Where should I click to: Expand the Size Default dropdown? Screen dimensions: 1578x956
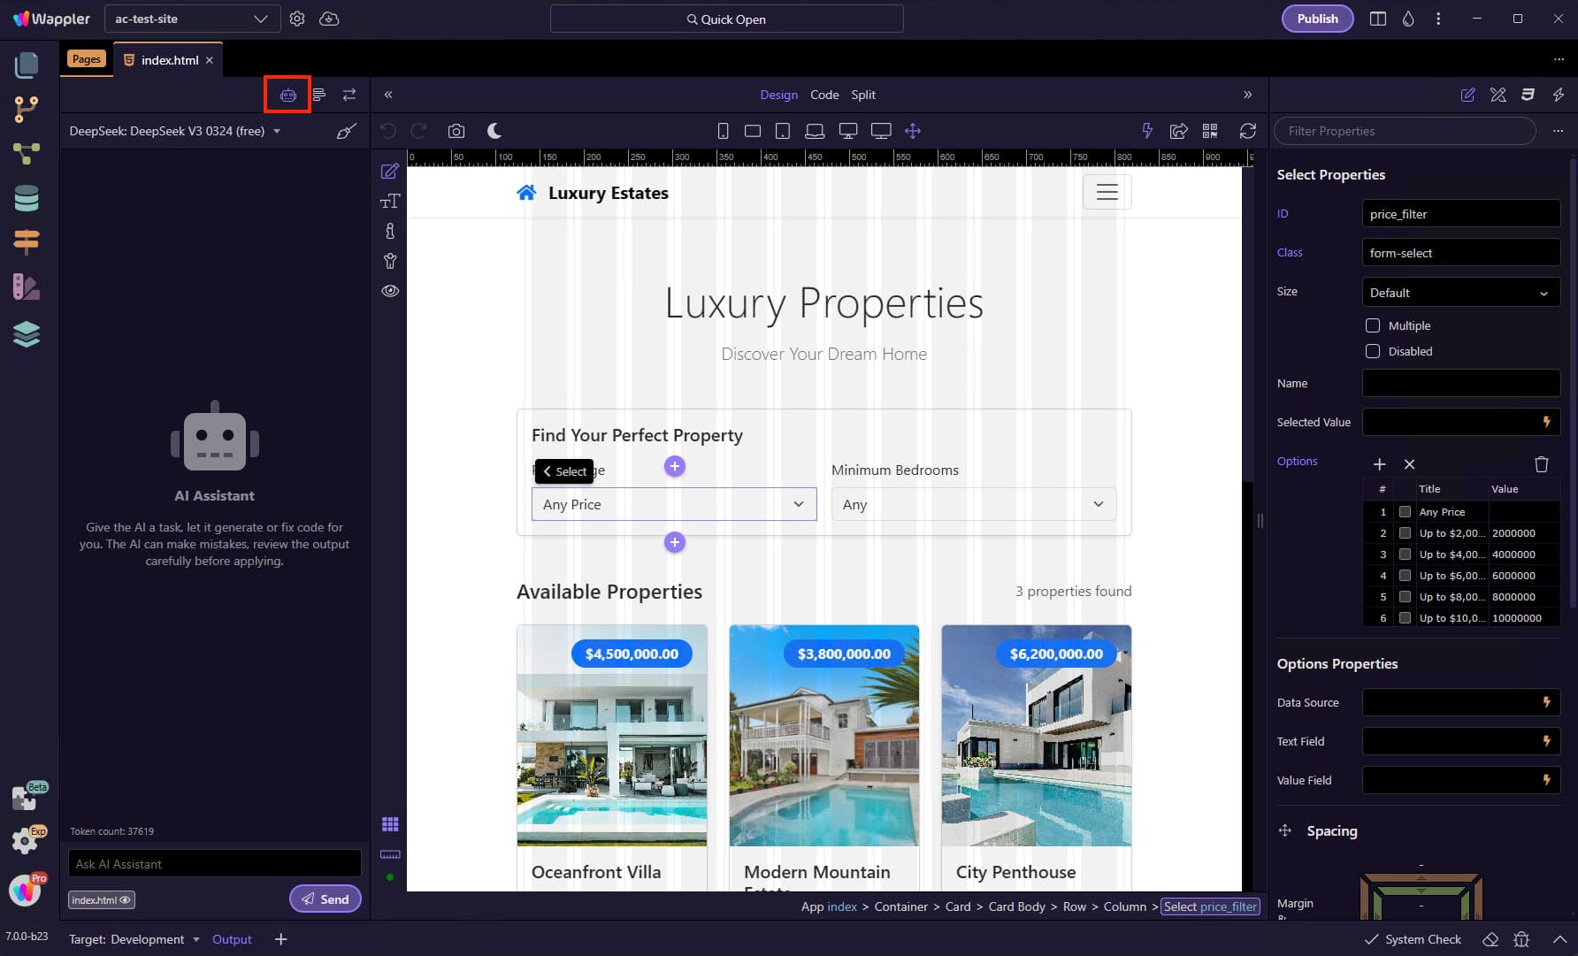click(1461, 293)
